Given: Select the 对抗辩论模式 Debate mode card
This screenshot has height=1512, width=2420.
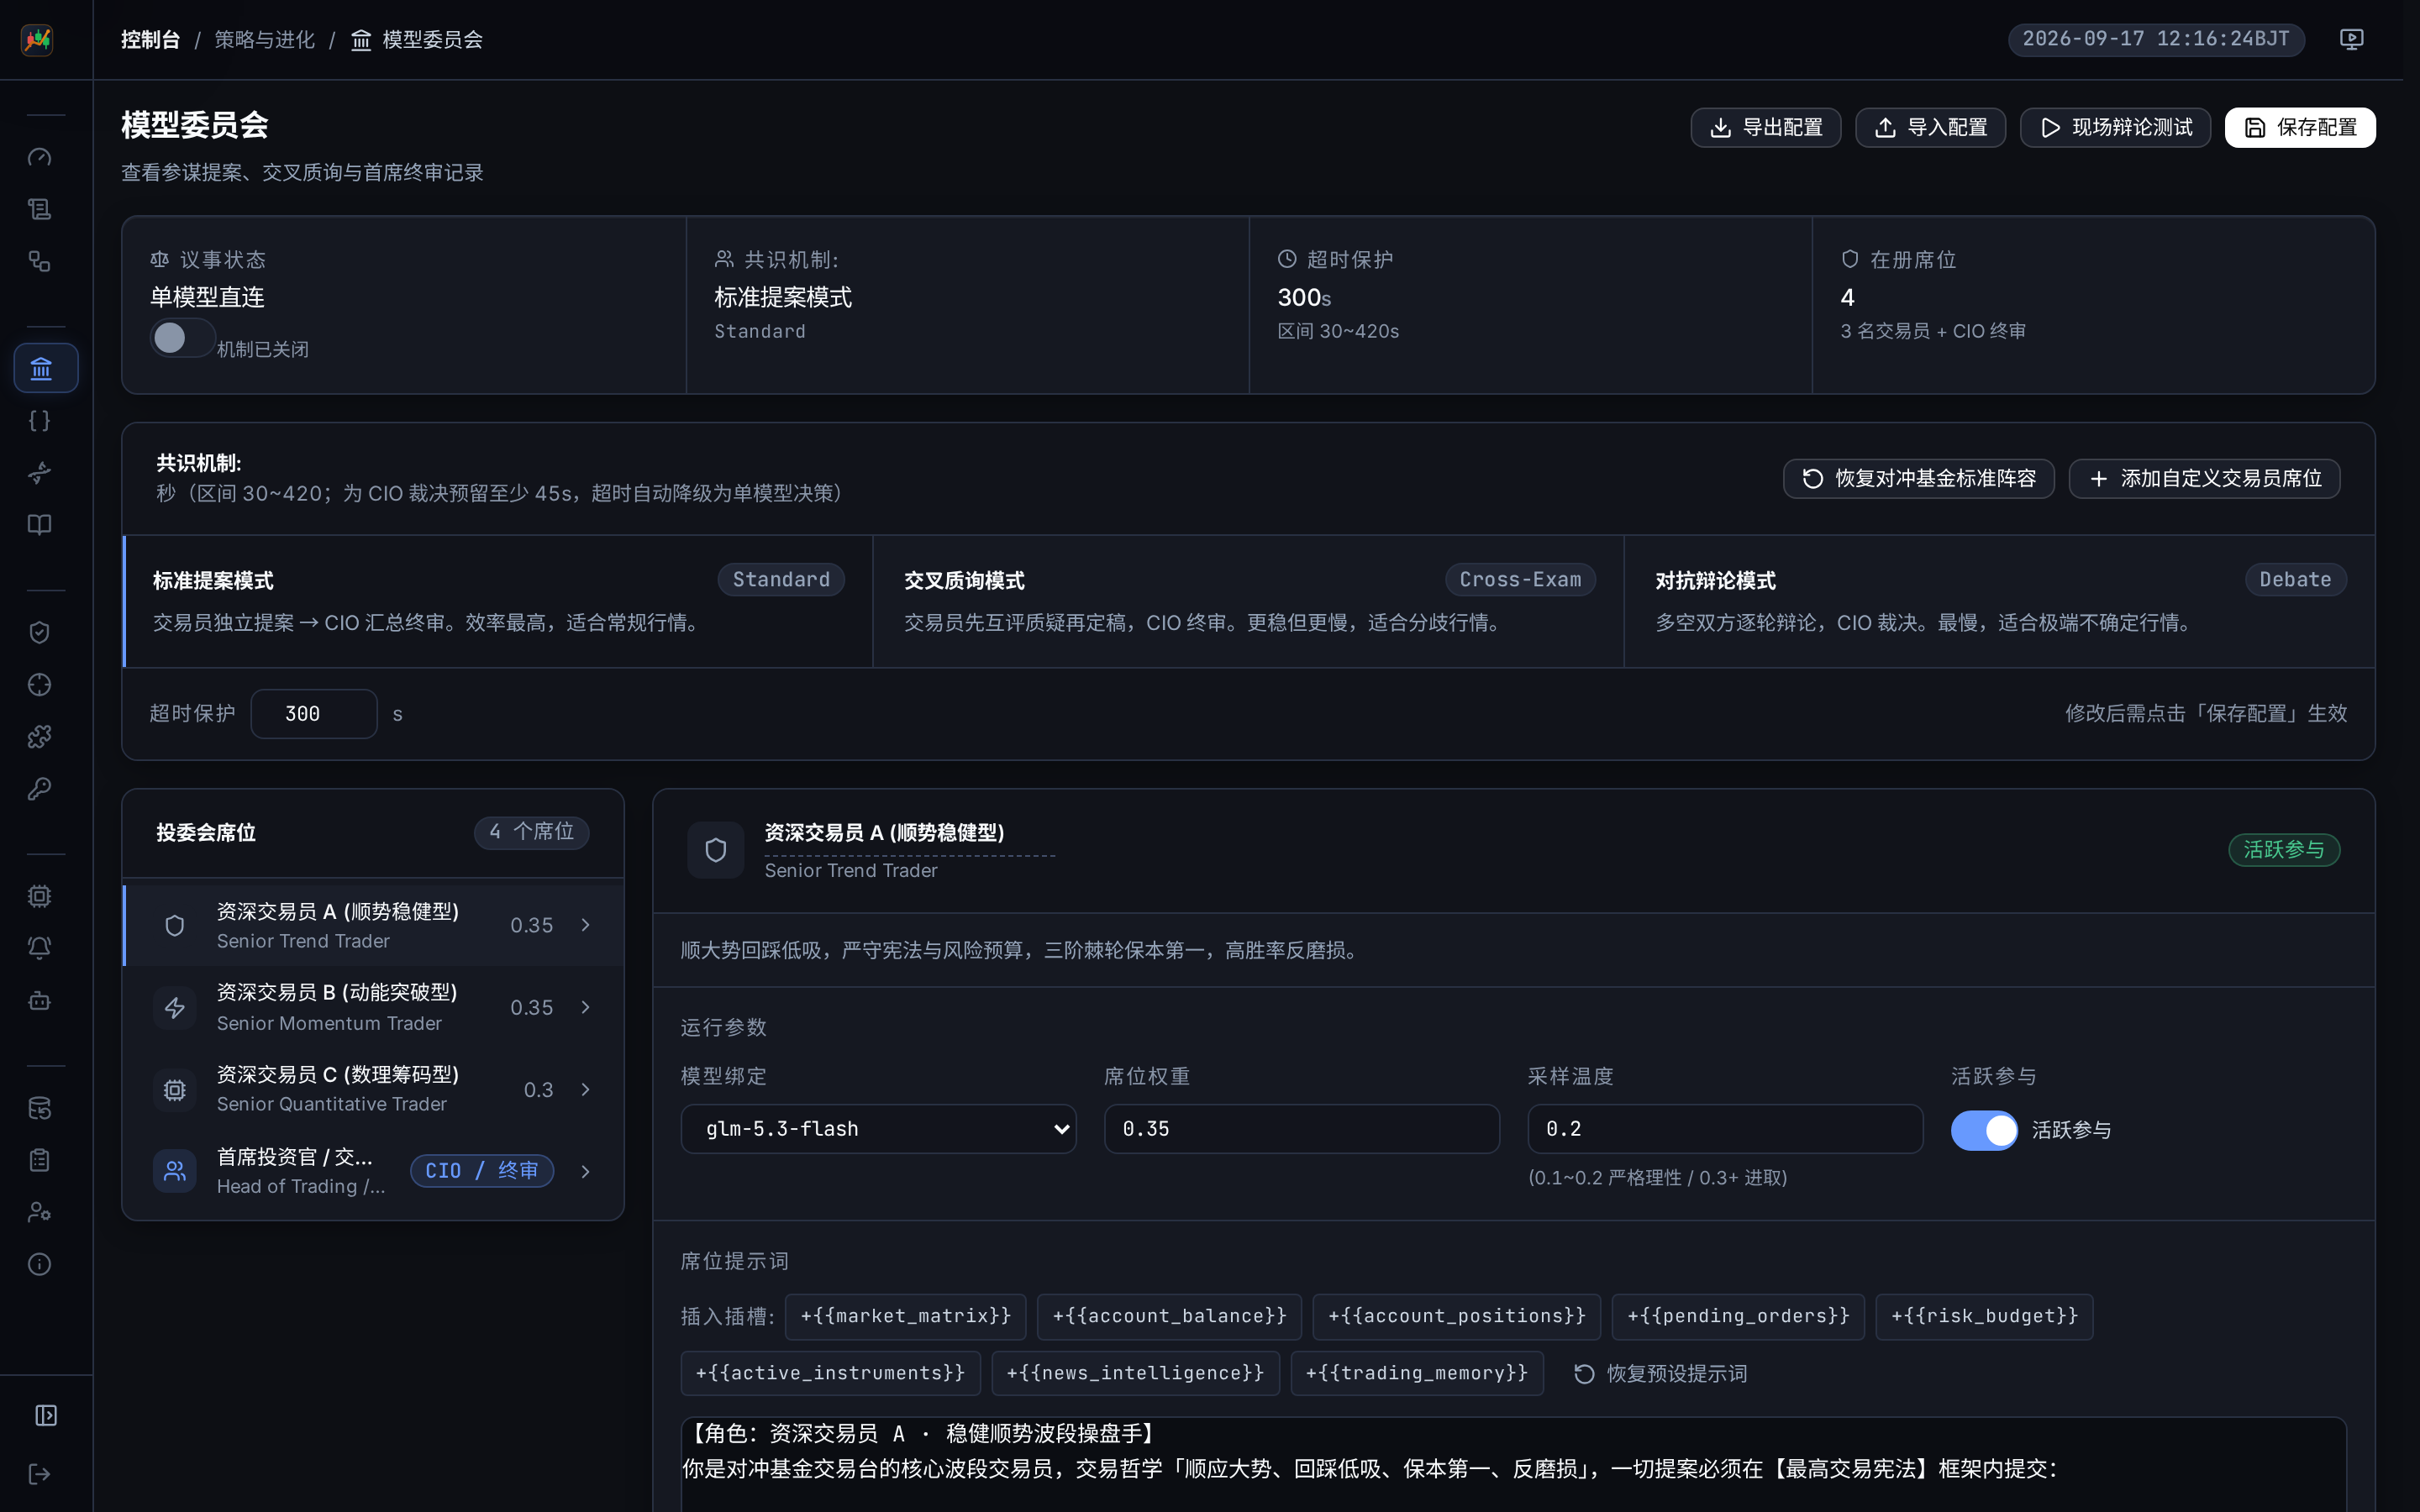Looking at the screenshot, I should [1999, 601].
